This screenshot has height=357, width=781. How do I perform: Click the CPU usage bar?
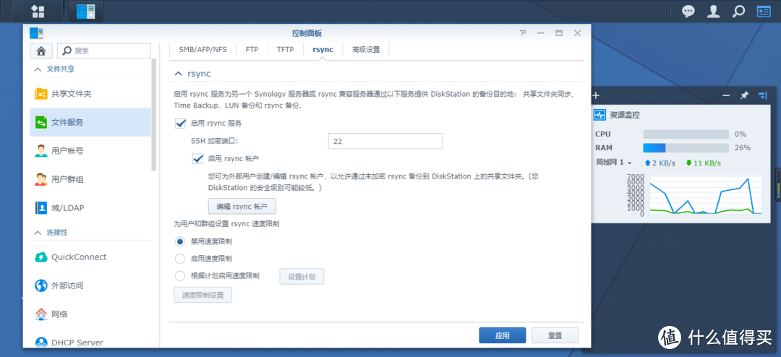point(686,134)
